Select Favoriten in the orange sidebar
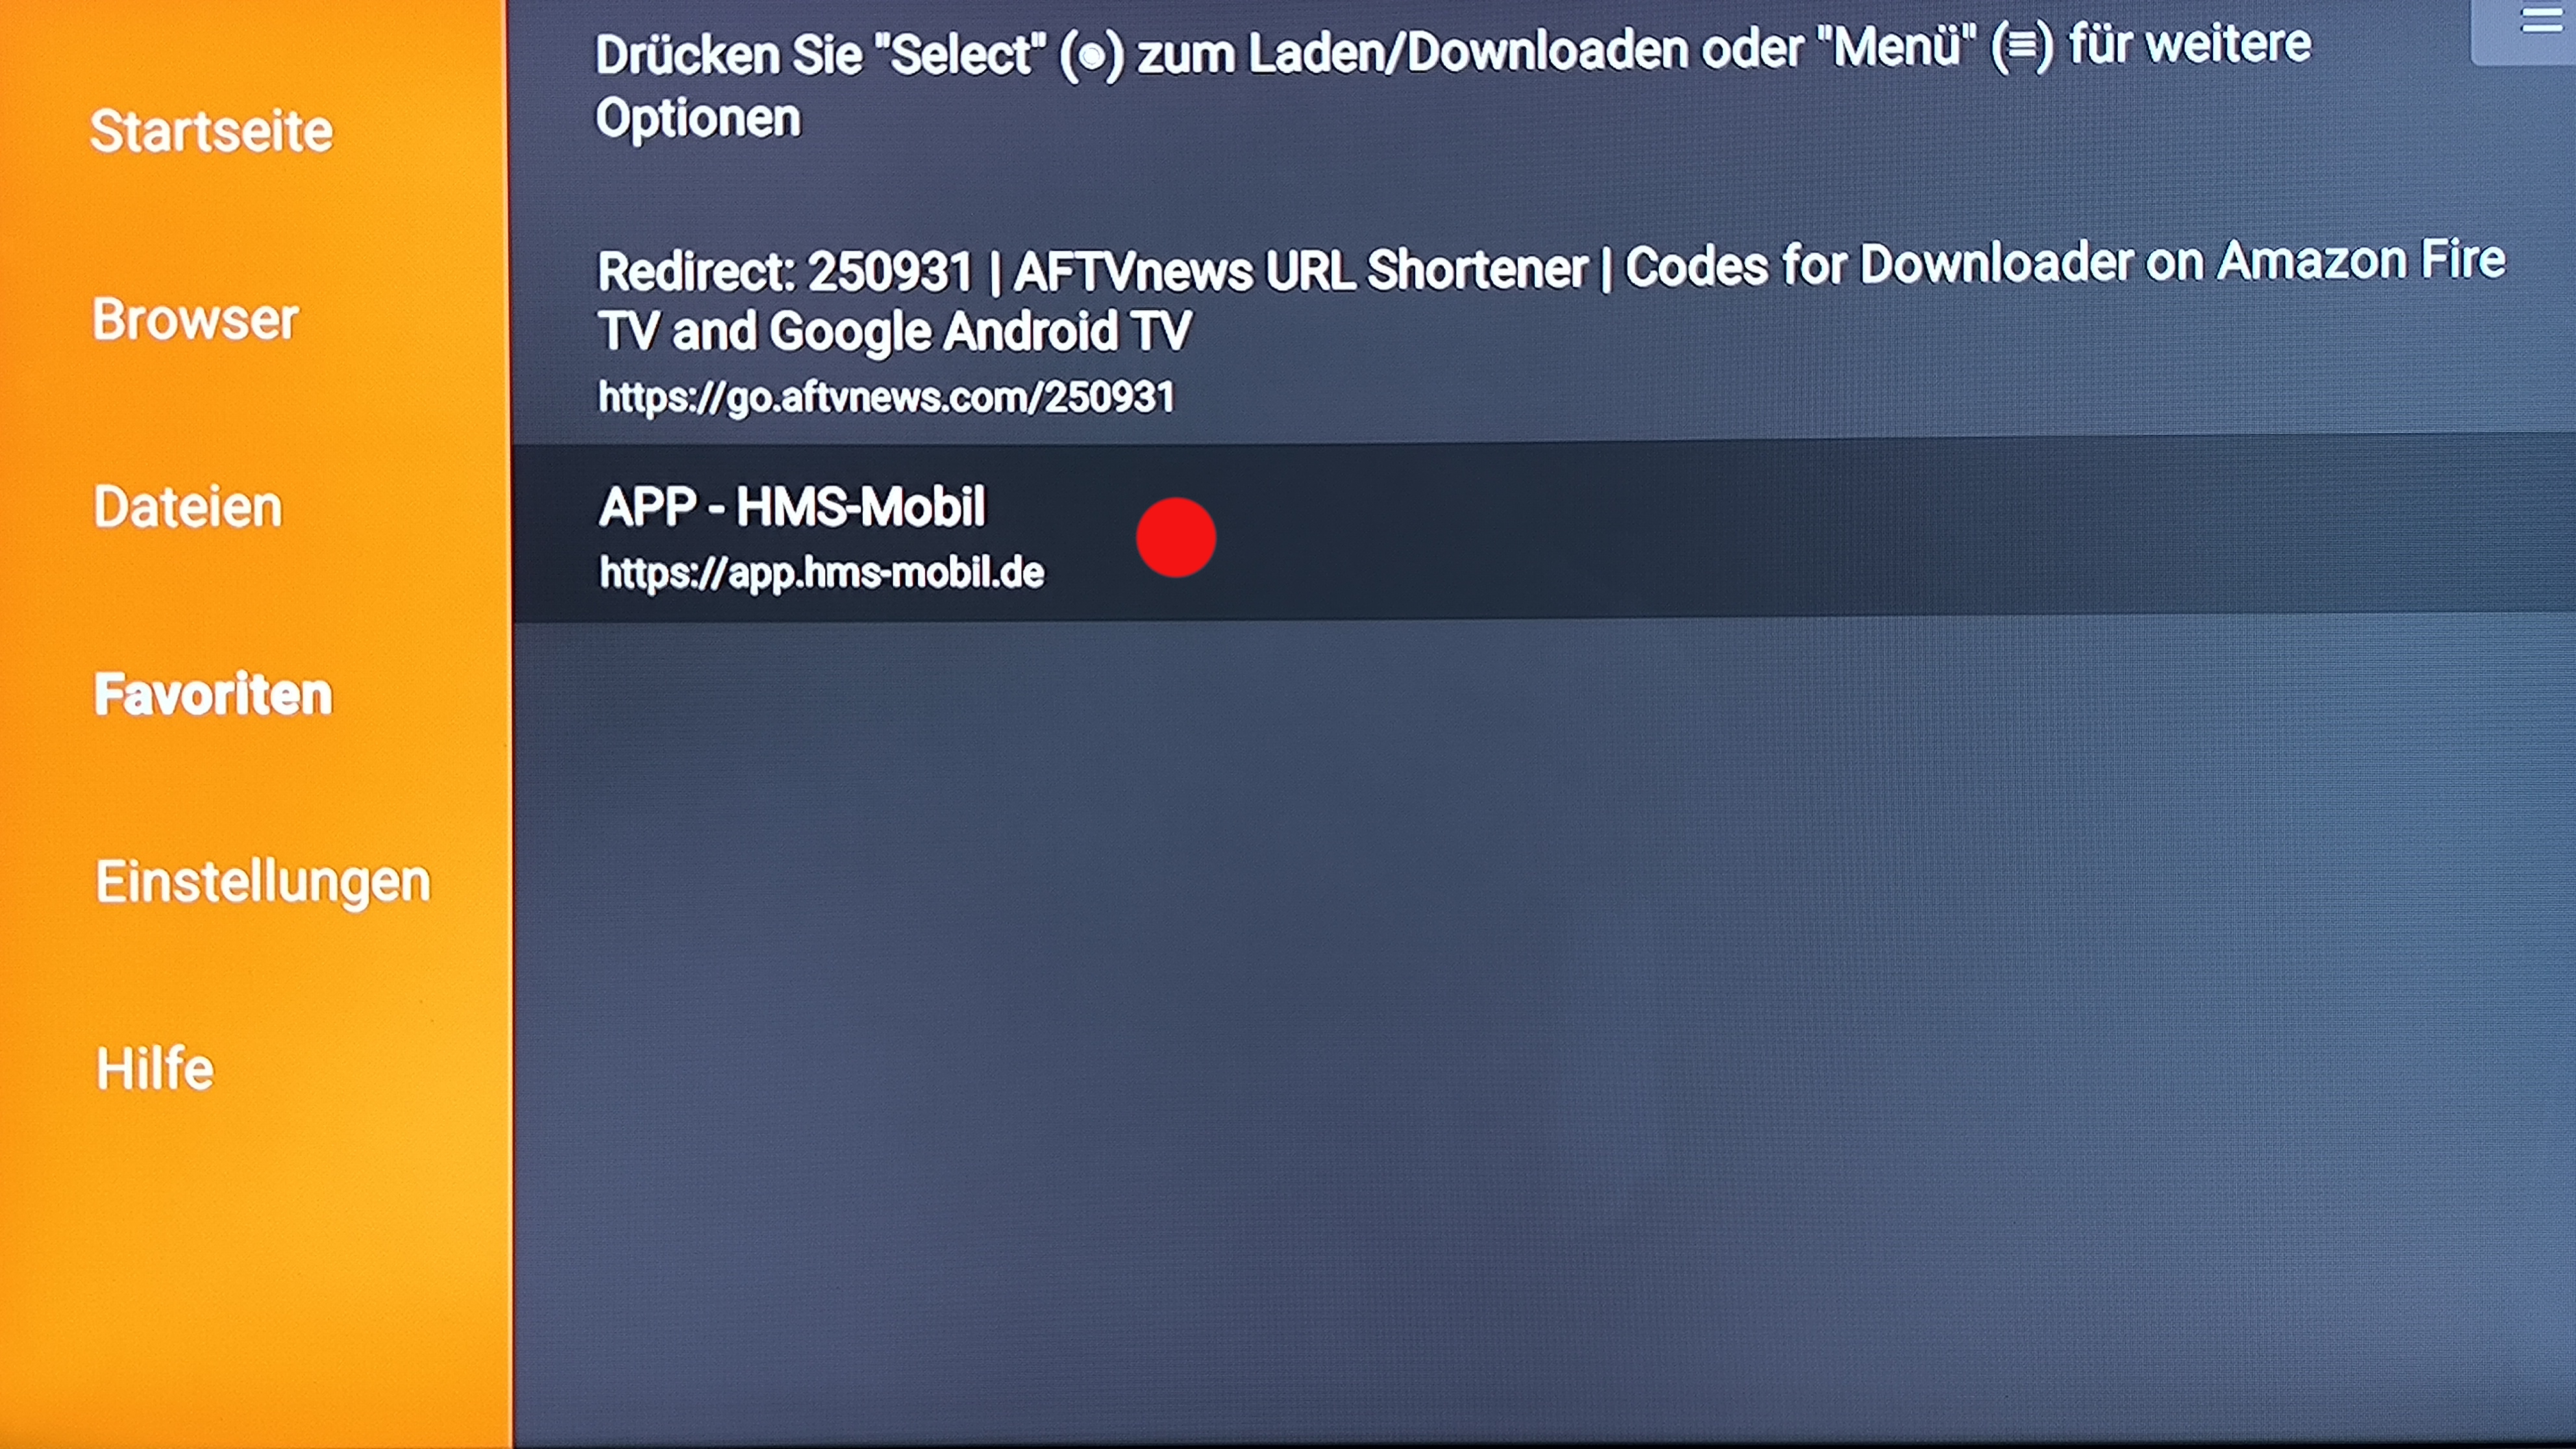 coord(213,694)
